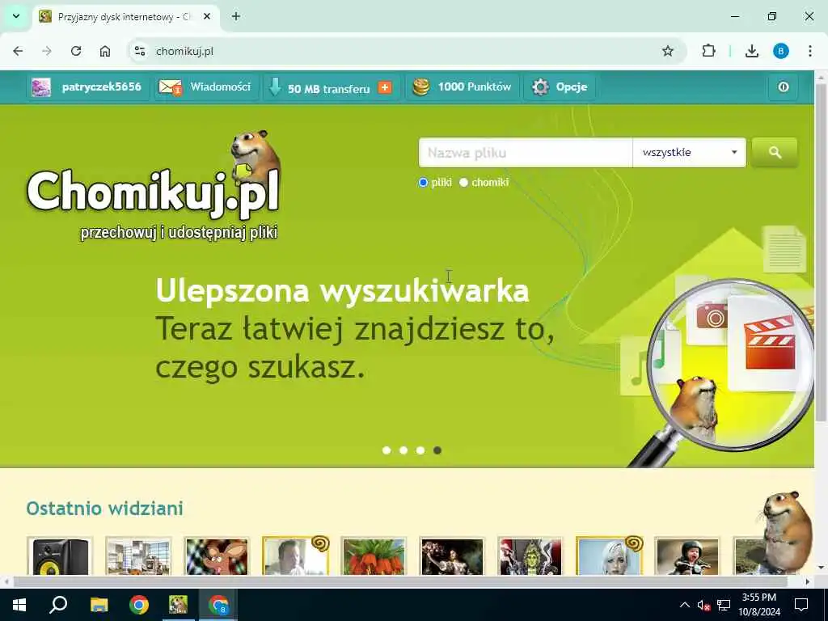
Task: View site information icon in address bar
Action: click(140, 51)
